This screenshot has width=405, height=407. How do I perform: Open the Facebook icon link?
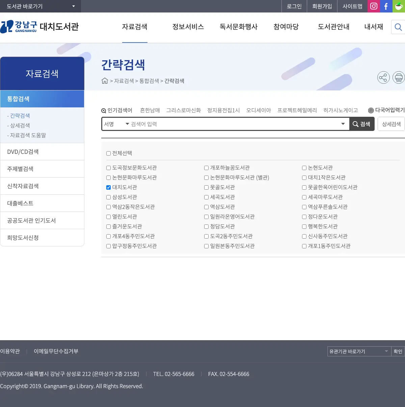(386, 6)
